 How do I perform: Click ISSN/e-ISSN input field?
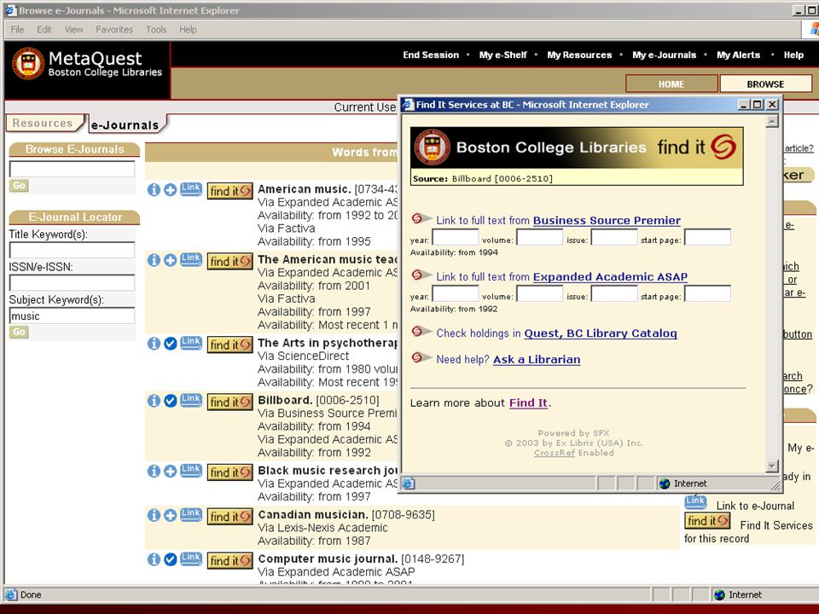[72, 283]
